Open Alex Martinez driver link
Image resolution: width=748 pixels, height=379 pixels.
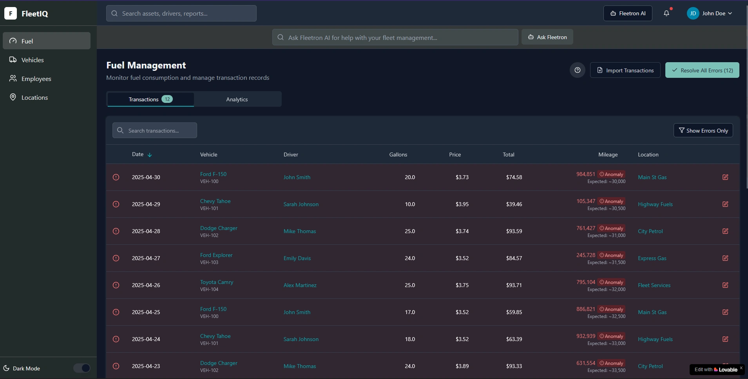(x=300, y=285)
